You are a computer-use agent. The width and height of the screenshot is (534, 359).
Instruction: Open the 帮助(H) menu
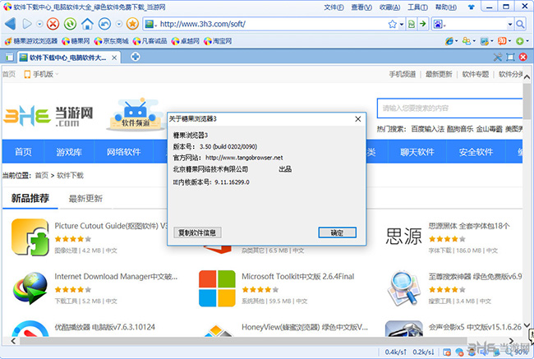[446, 7]
